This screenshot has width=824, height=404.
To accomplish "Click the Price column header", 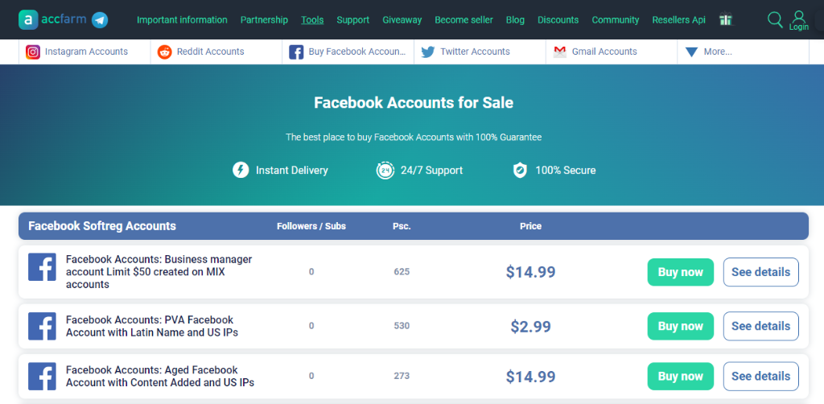I will (x=531, y=226).
